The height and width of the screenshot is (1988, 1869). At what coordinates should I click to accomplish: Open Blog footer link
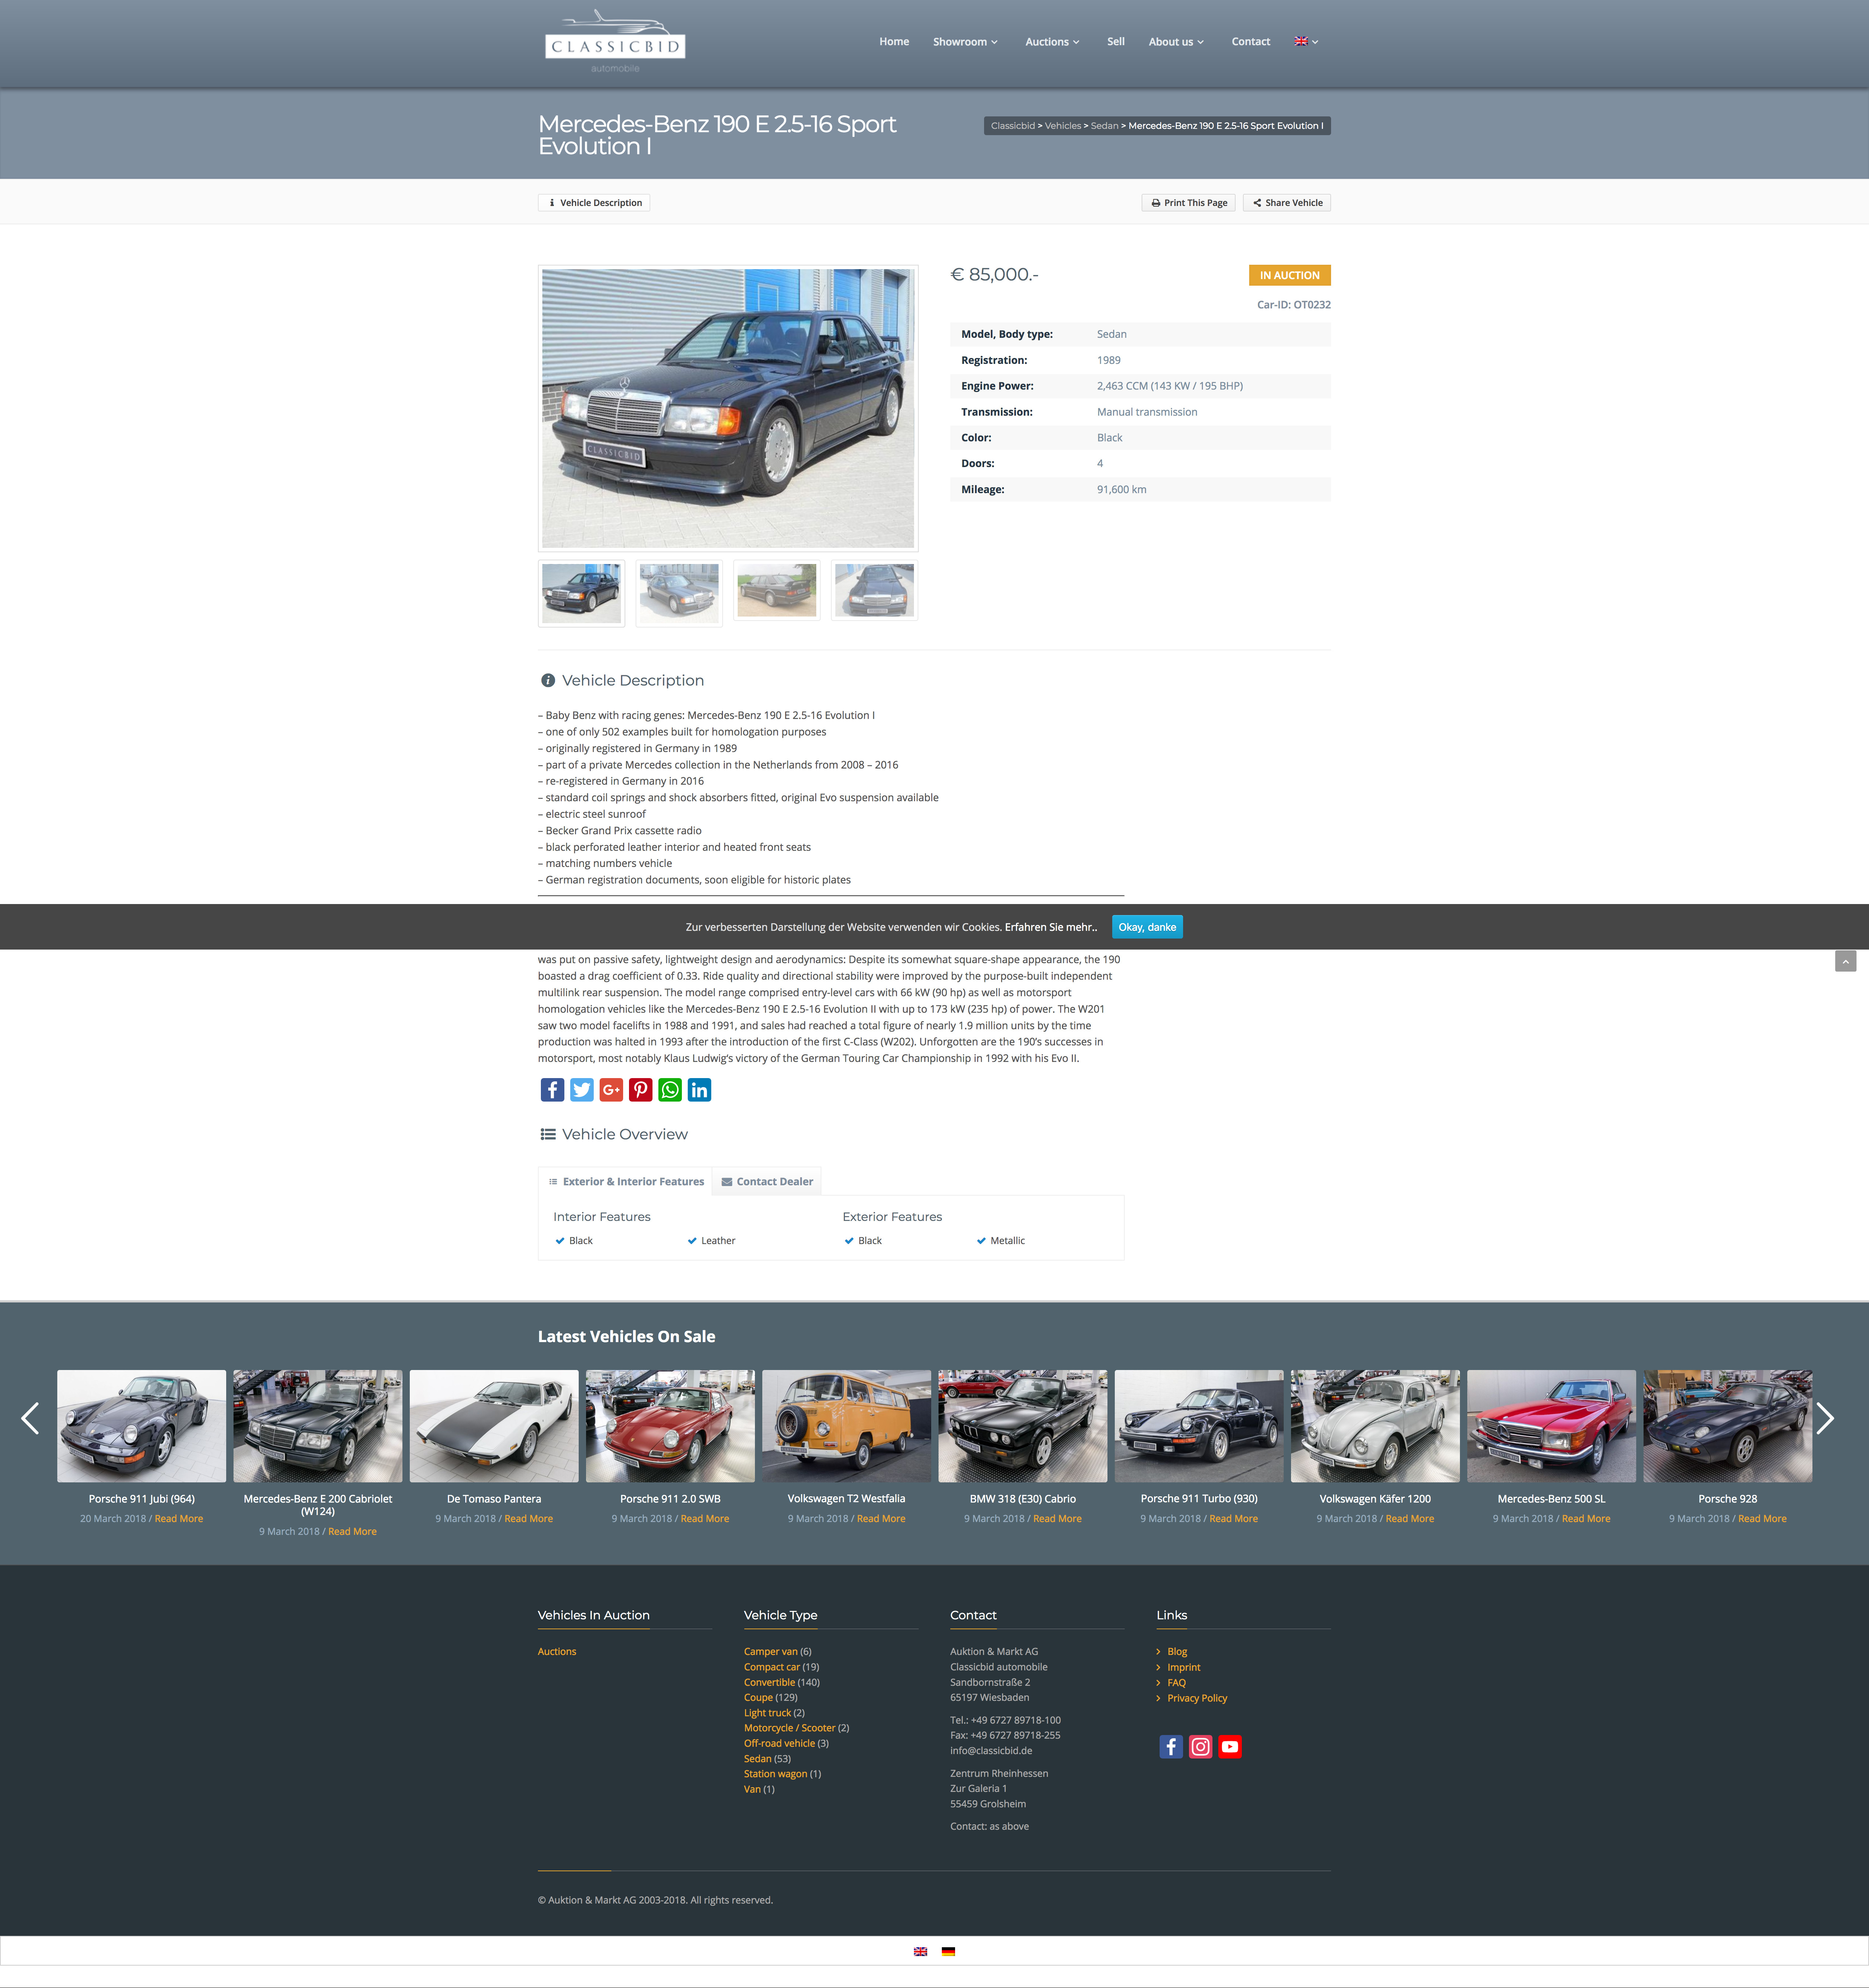(1177, 1652)
